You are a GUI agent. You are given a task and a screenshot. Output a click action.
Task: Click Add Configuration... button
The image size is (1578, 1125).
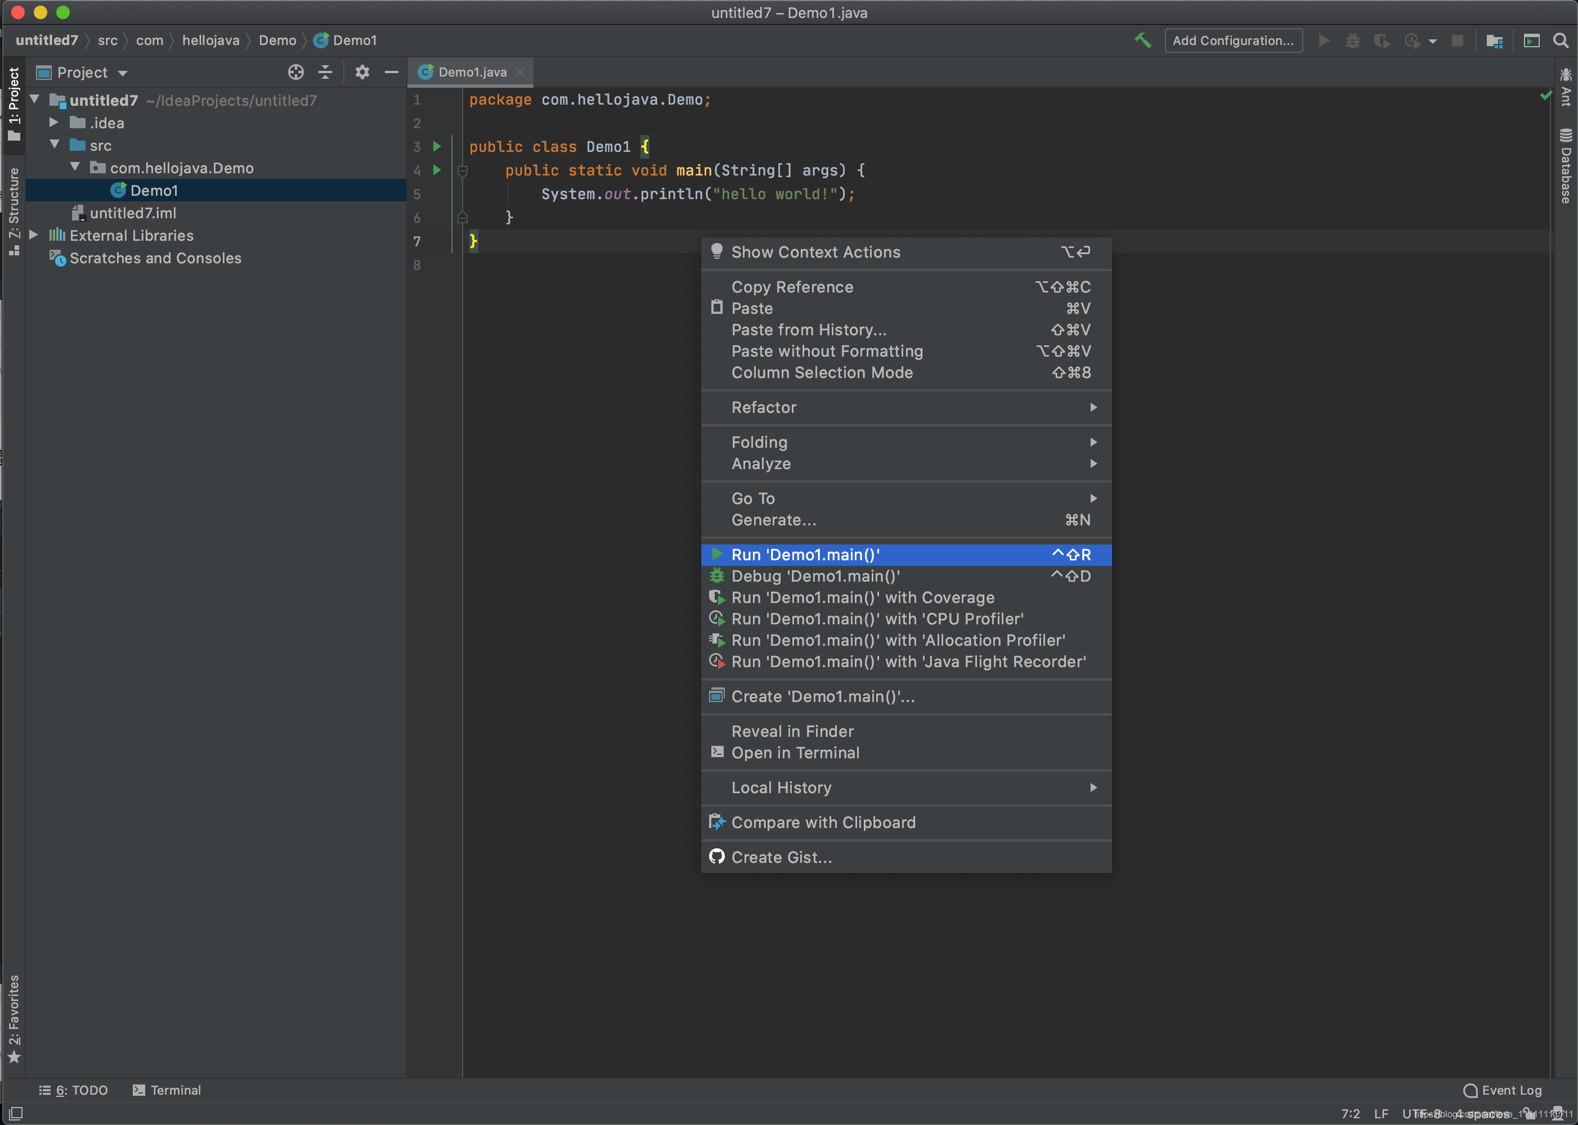(x=1233, y=41)
